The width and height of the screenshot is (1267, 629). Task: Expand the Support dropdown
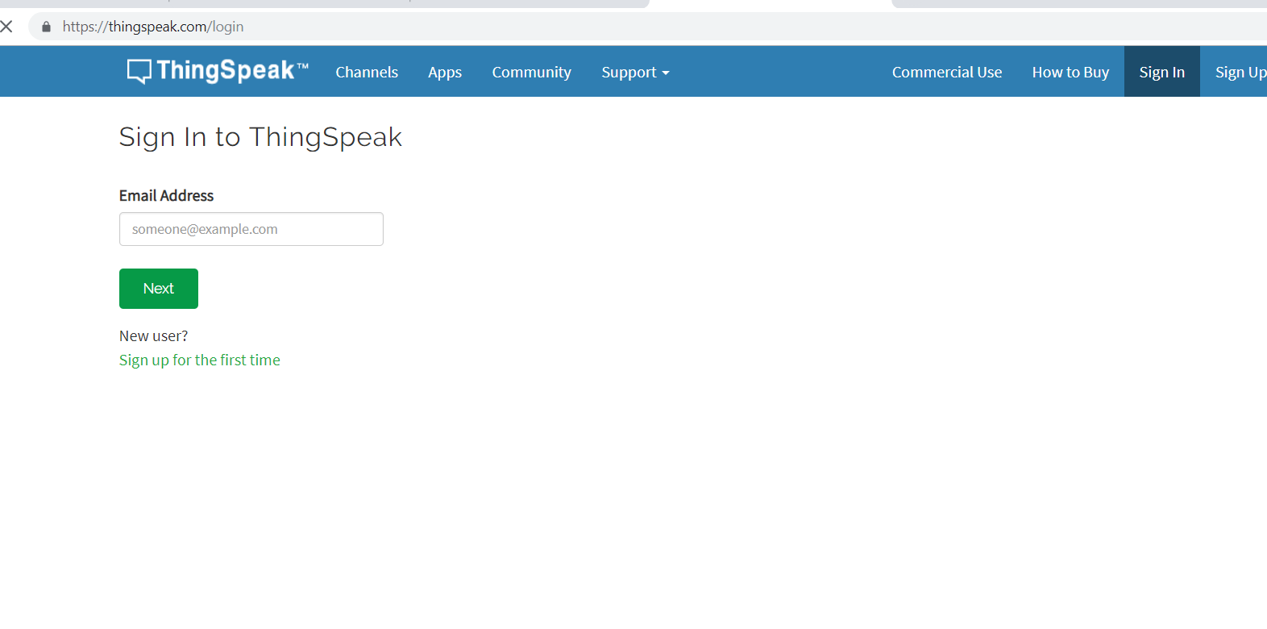[635, 72]
